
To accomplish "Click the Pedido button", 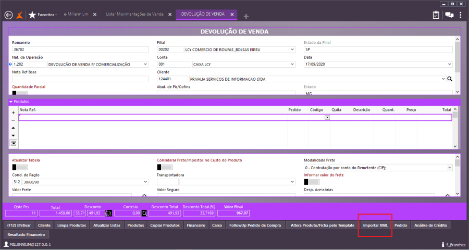I will (401, 225).
